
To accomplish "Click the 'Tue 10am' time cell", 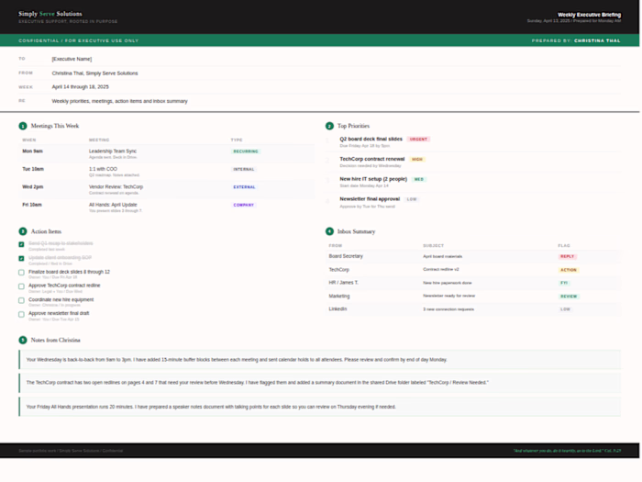I will pos(33,169).
